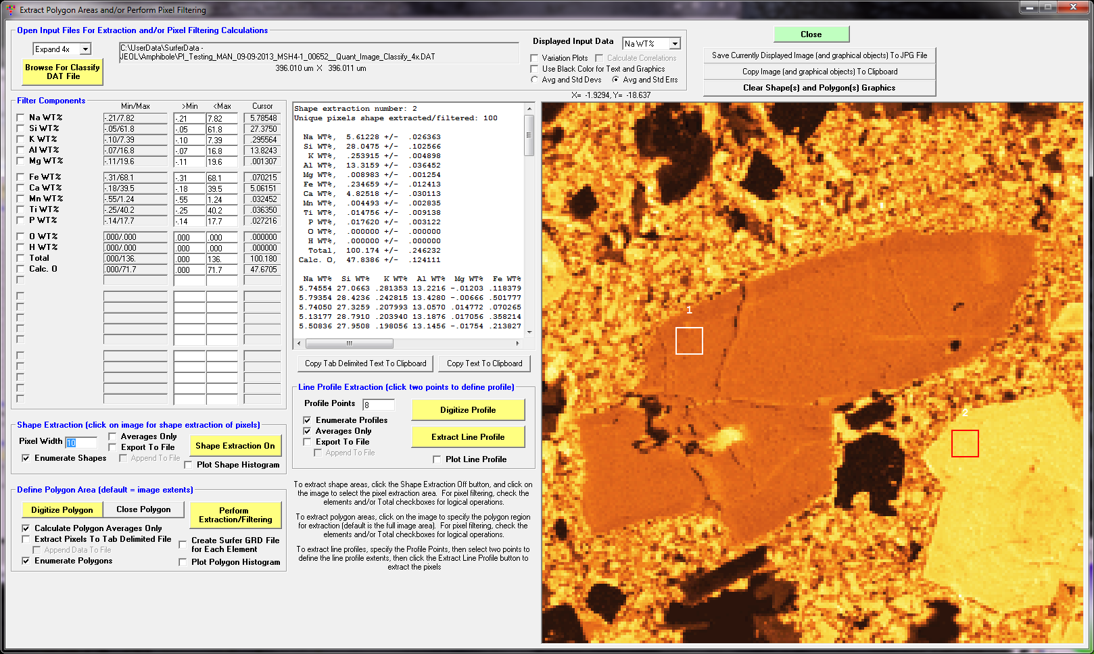Click the results scrollbar down arrow

529,332
